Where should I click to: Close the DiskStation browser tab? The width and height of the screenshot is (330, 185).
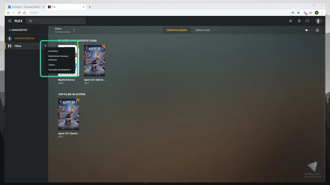coord(44,7)
